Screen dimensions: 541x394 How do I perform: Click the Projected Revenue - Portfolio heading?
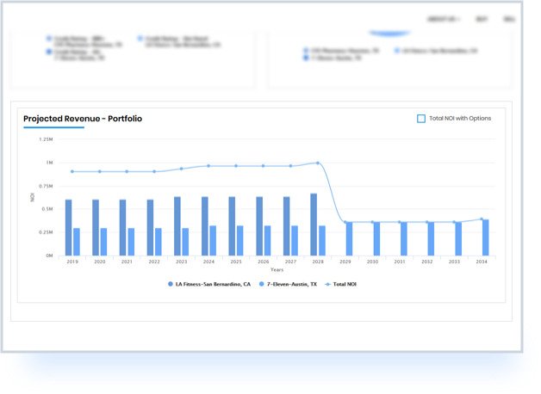tap(83, 119)
